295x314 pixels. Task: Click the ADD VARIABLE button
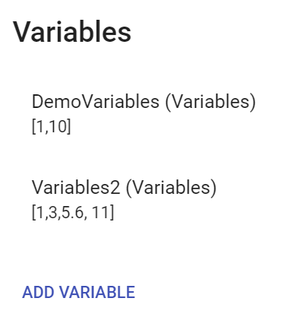(x=78, y=292)
